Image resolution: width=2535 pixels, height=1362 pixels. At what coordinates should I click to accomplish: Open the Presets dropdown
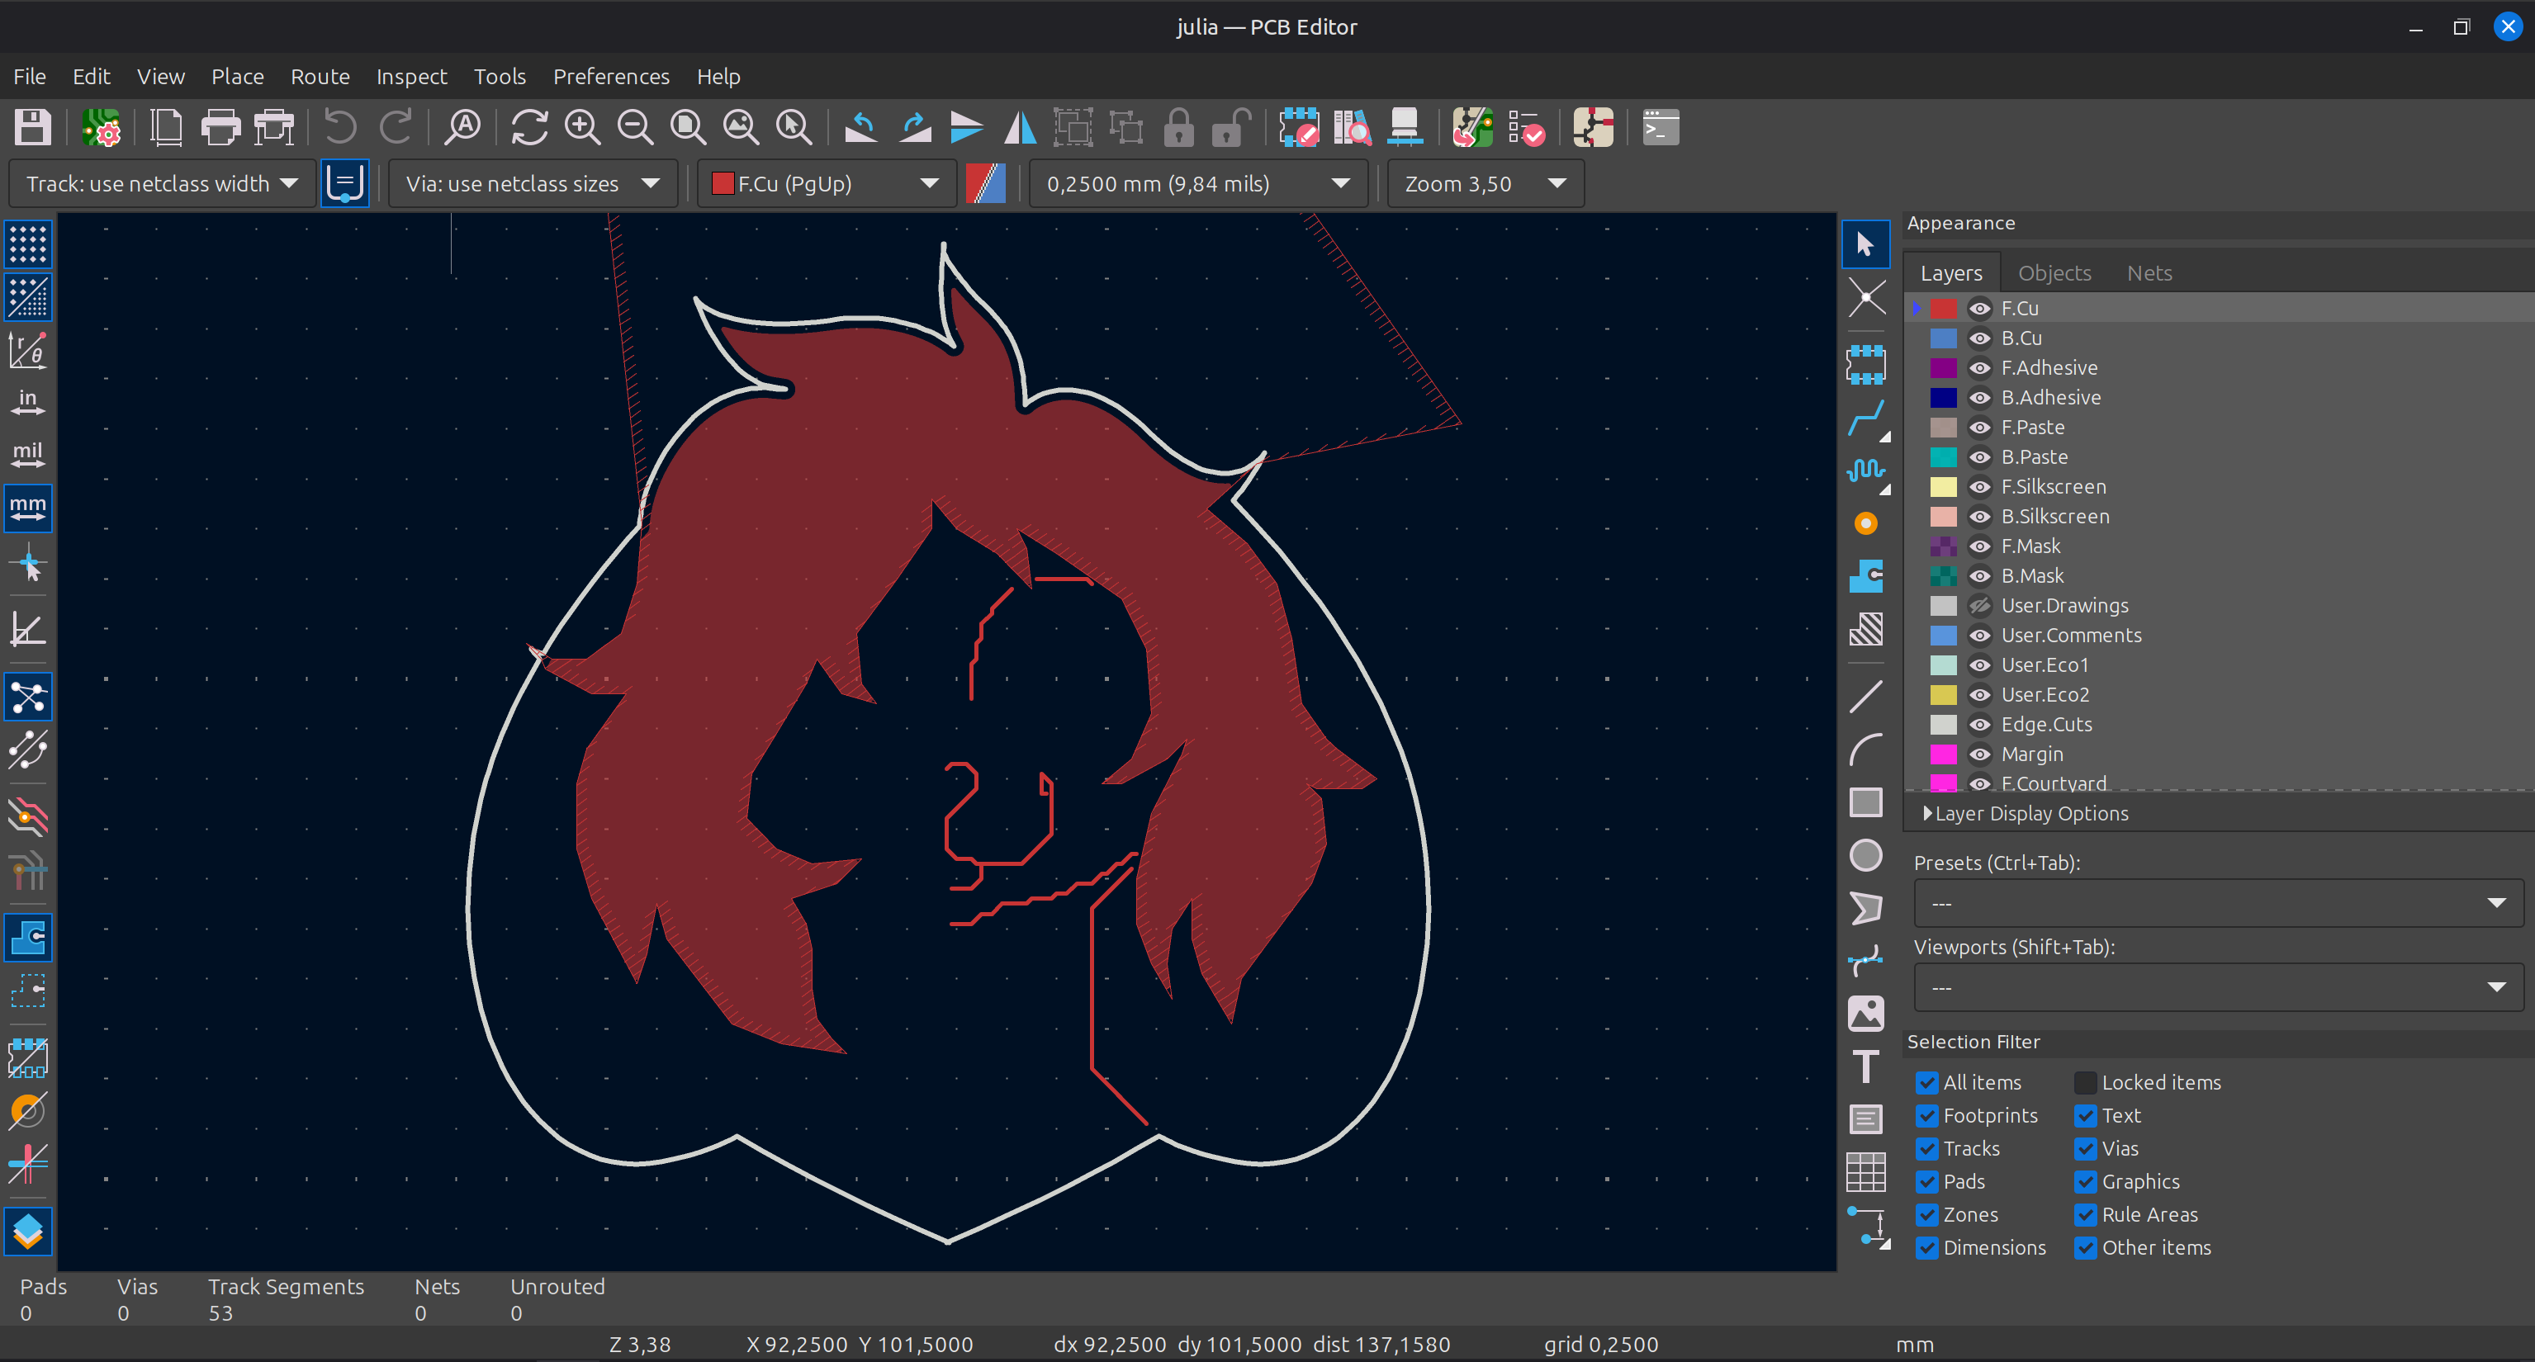(x=2217, y=903)
